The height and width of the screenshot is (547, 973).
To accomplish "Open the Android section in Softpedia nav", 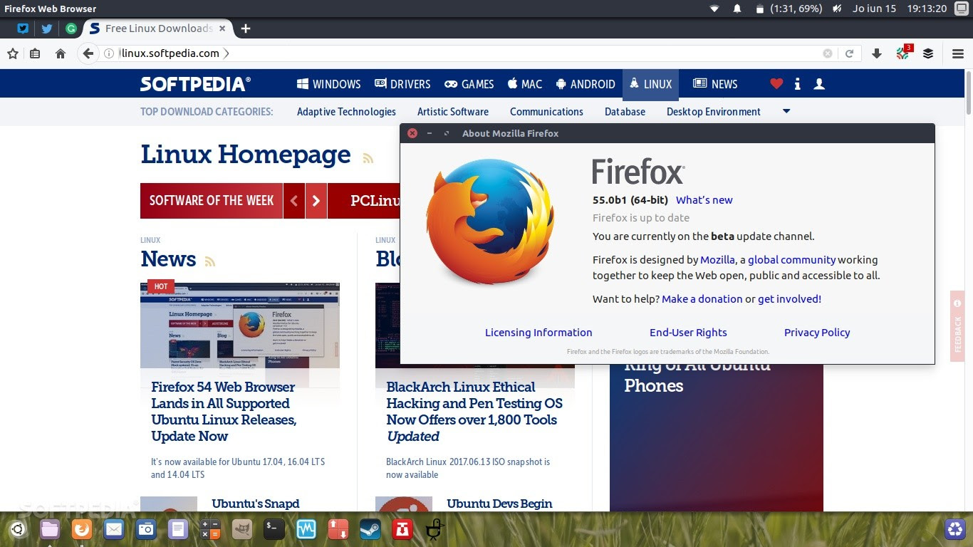I will point(586,84).
